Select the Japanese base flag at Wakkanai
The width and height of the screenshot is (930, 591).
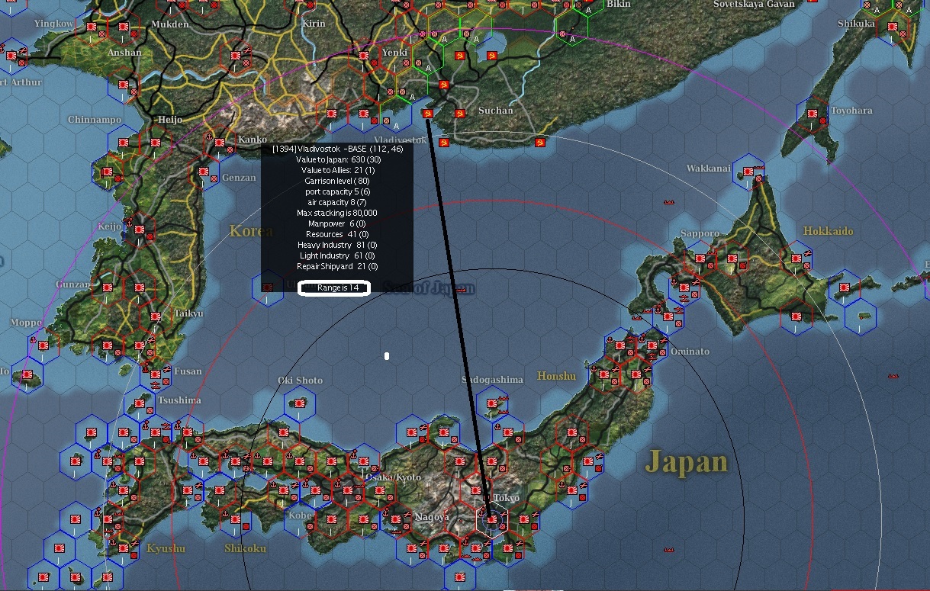[x=748, y=173]
